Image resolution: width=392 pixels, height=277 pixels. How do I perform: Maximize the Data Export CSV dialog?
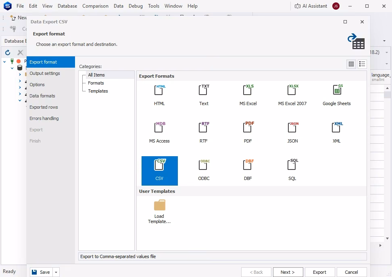pos(345,22)
